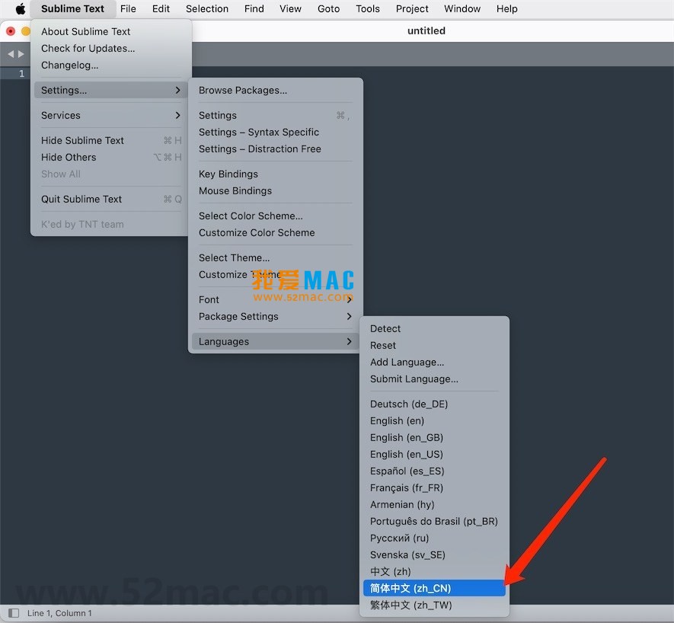Switch language to English (en)

(434, 421)
